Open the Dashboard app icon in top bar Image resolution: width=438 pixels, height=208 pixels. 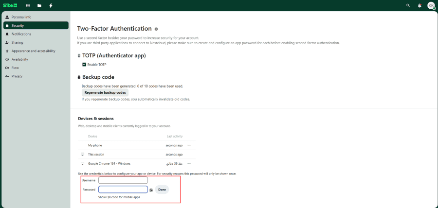(x=28, y=5)
